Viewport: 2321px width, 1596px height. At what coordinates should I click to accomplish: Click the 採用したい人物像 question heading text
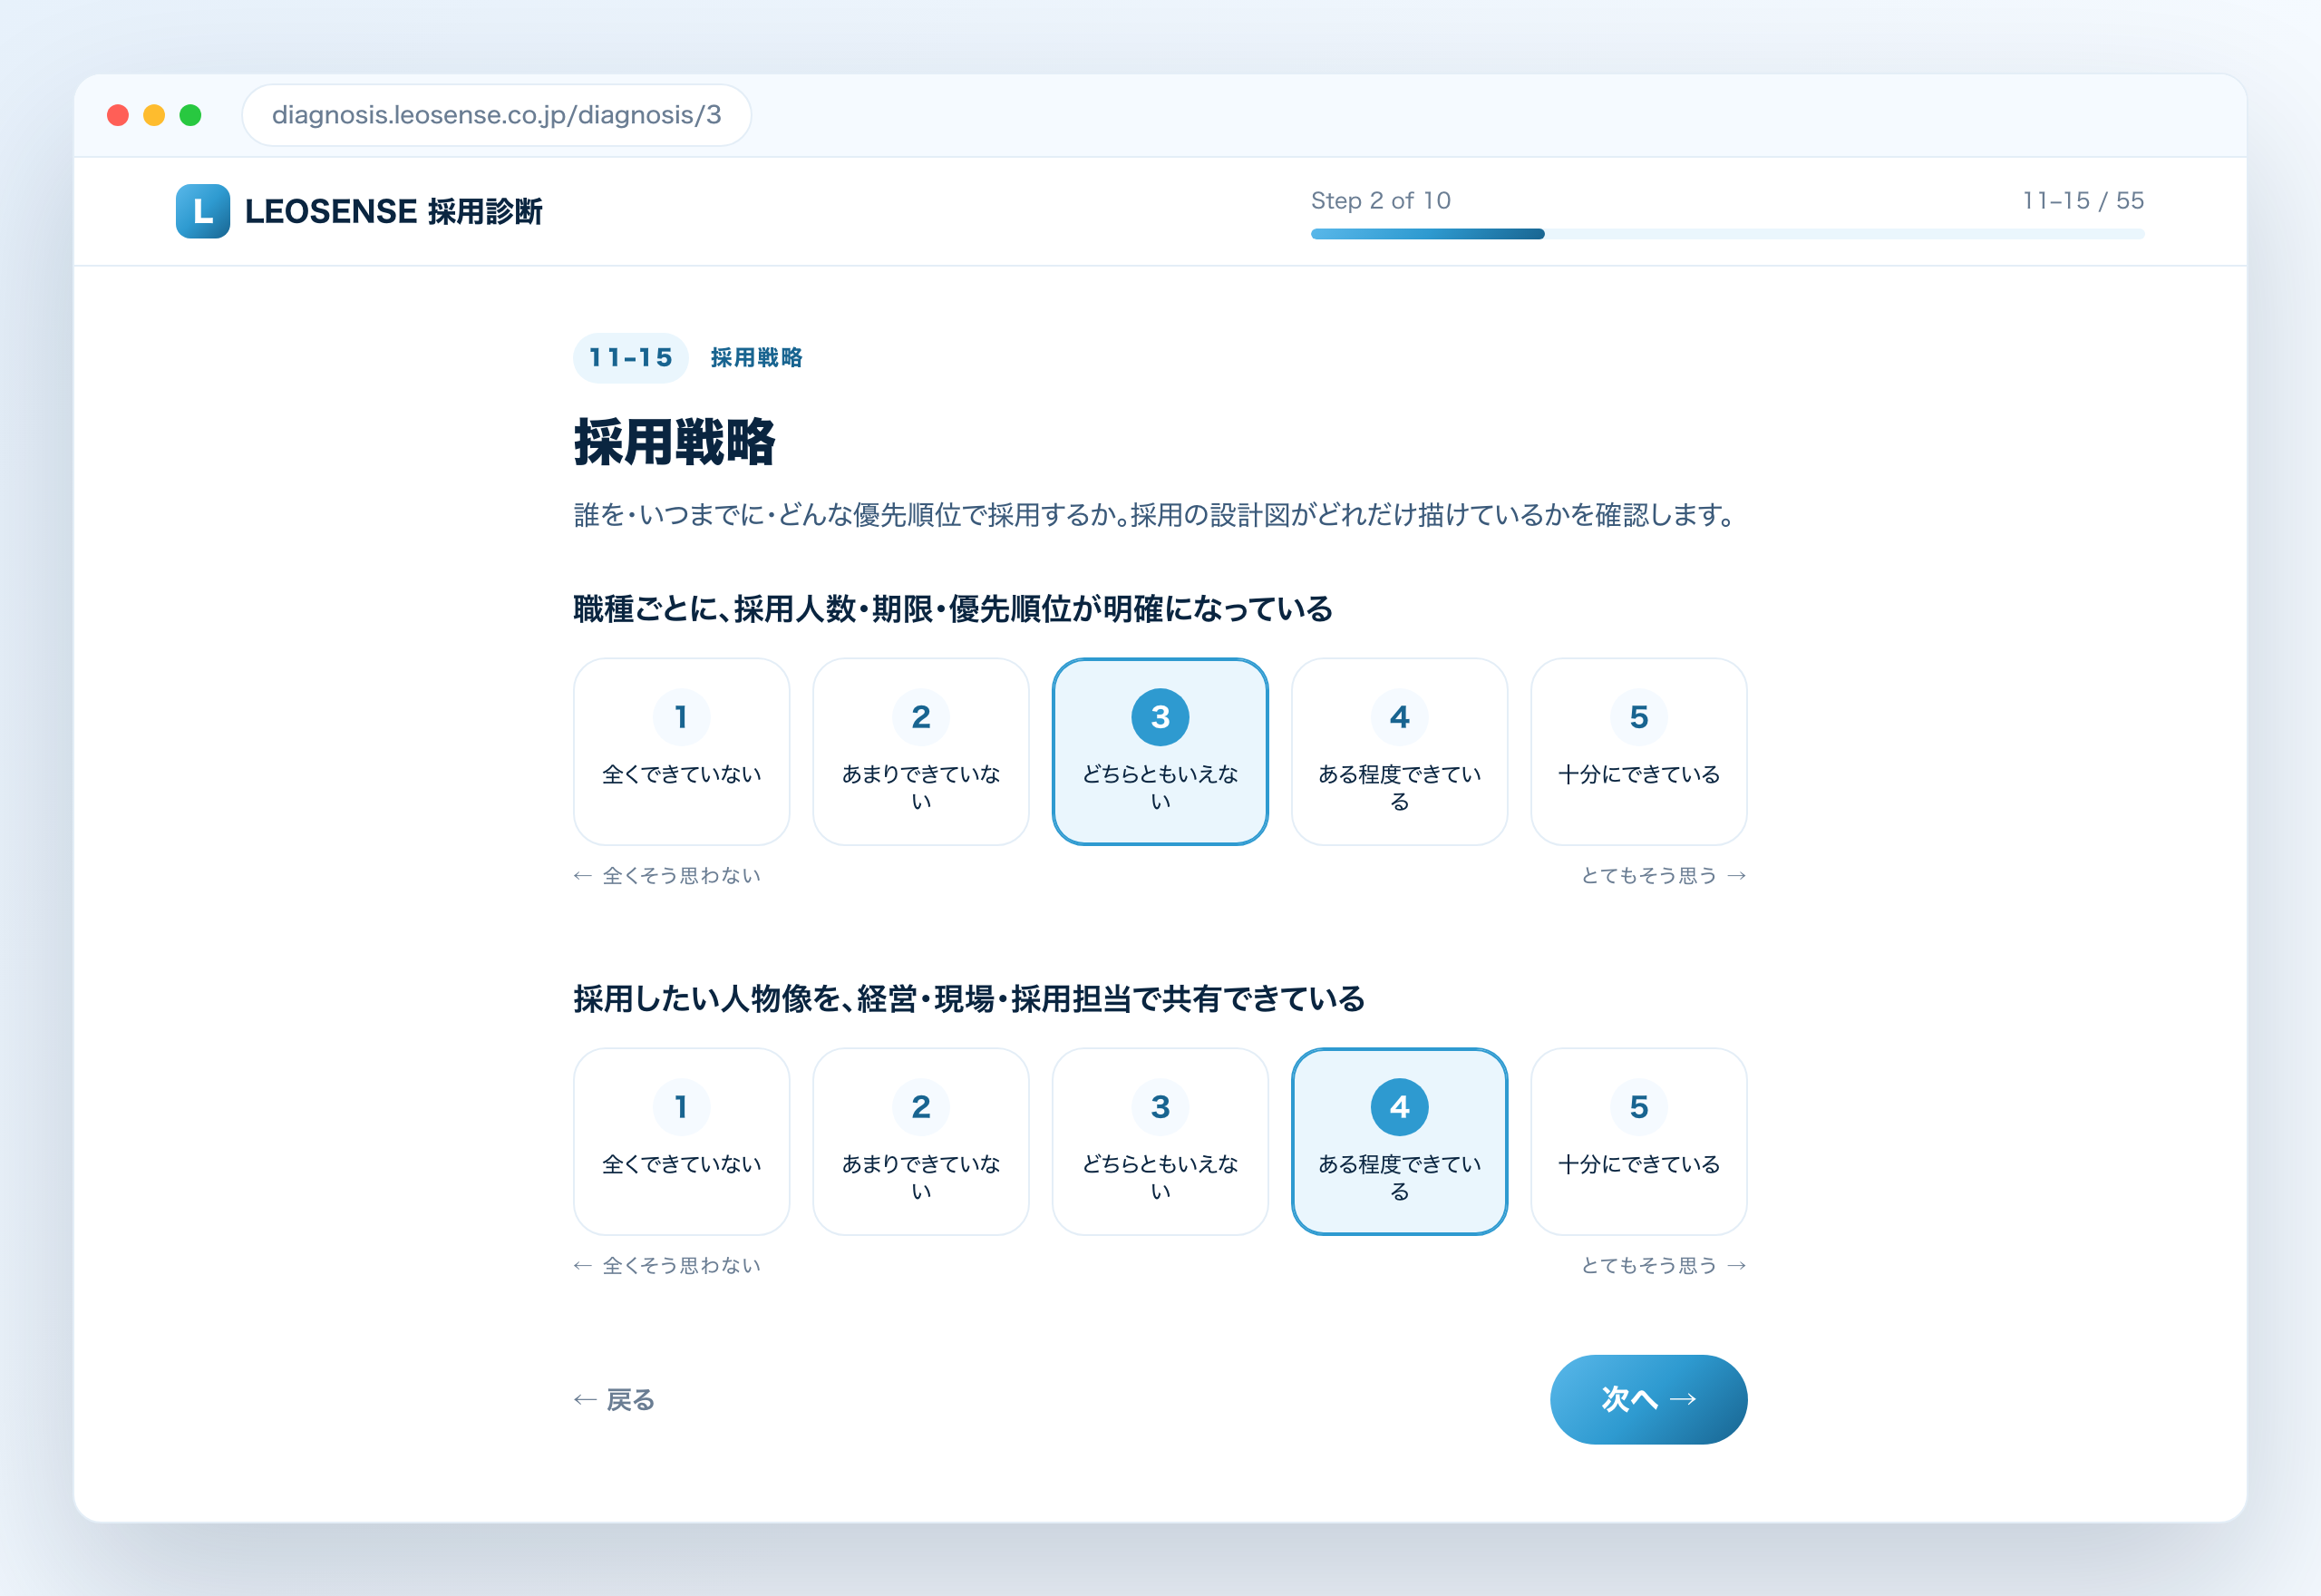coord(968,999)
